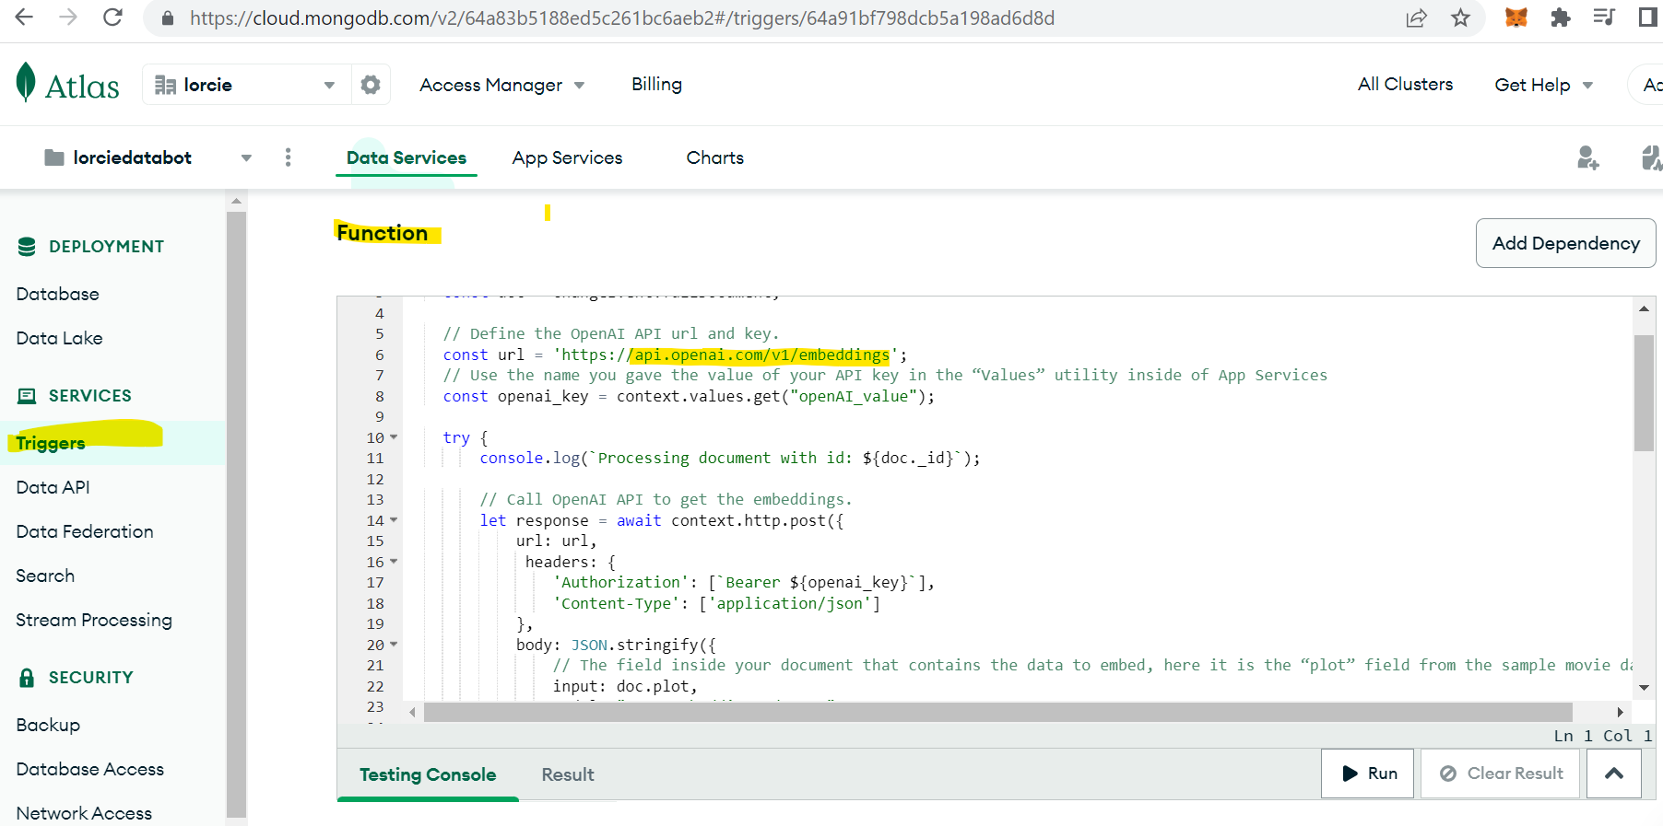Open Database Access in sidebar

[x=90, y=769]
